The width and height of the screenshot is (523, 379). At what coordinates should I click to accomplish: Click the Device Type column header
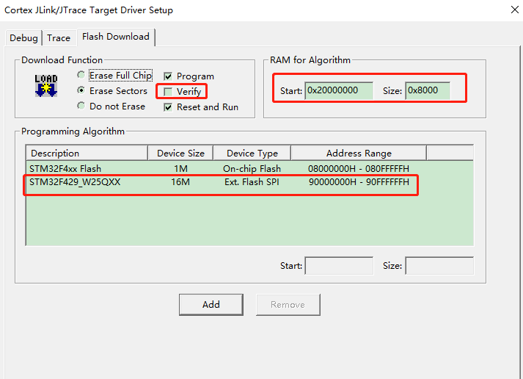pos(252,154)
